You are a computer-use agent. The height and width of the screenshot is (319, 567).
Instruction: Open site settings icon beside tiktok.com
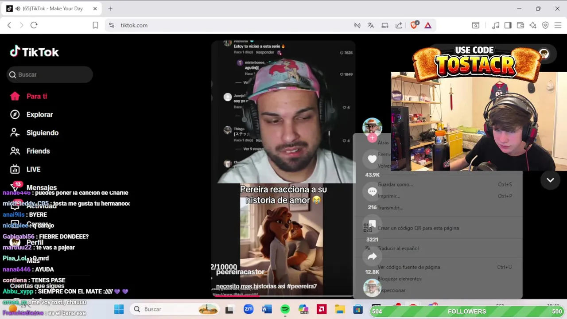pos(112,25)
